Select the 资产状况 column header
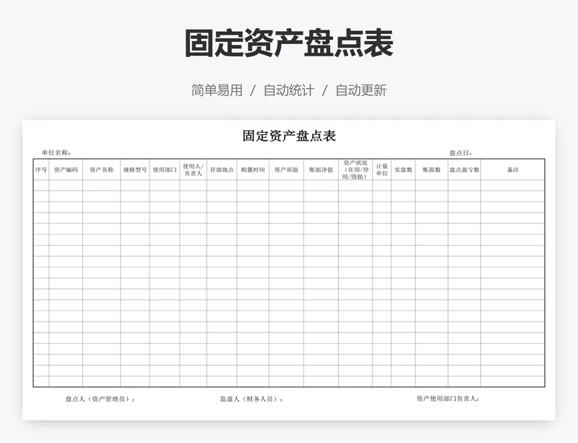The width and height of the screenshot is (578, 443). [x=355, y=170]
